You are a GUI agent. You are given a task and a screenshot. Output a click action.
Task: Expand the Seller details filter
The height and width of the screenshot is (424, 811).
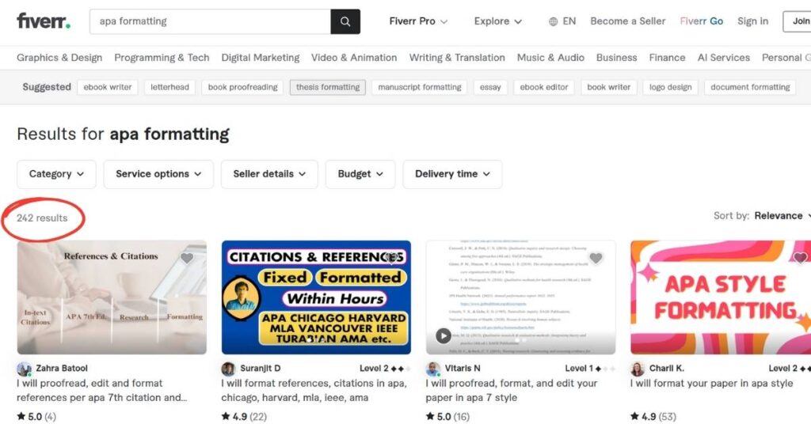pos(269,174)
